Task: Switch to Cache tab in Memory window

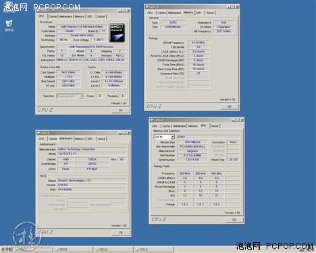Action: (161, 13)
